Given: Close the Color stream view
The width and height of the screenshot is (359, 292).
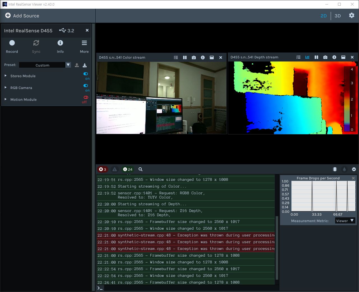Looking at the screenshot, I should (x=221, y=57).
